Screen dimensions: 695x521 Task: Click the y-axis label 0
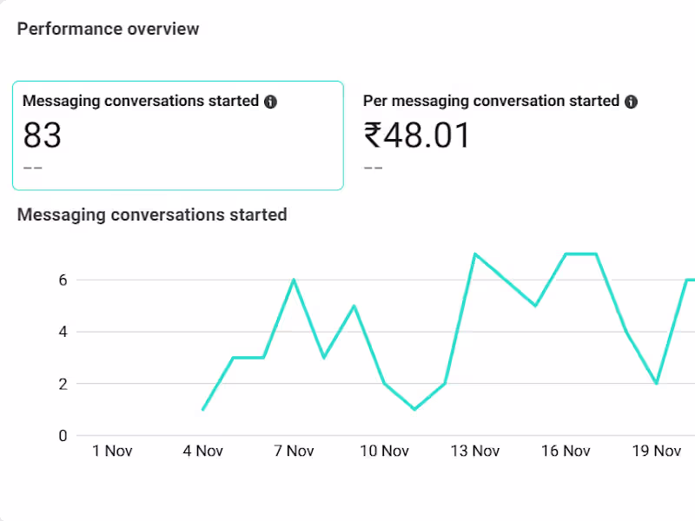(x=63, y=436)
